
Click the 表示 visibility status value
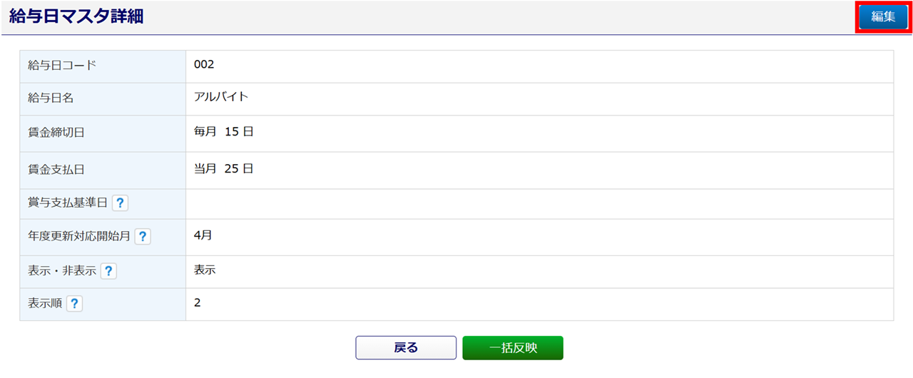[x=205, y=270]
